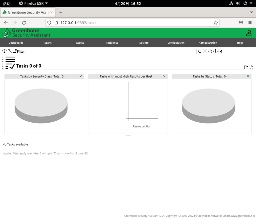Open a new browser tab
Viewport: 256px width, 218px height.
point(61,12)
